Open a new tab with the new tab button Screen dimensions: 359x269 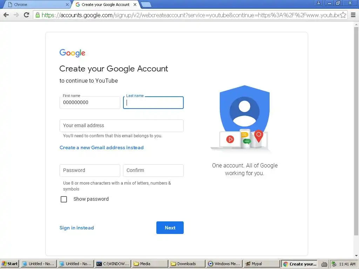(x=146, y=5)
